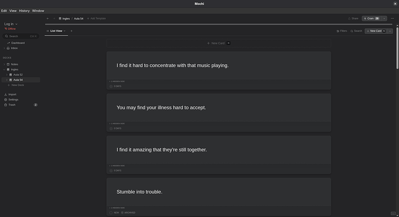
Task: Go back with the left arrow
Action: click(x=47, y=18)
